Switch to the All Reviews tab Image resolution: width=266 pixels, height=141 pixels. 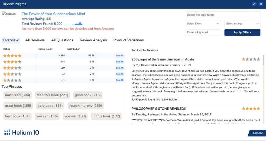pyautogui.click(x=35, y=40)
